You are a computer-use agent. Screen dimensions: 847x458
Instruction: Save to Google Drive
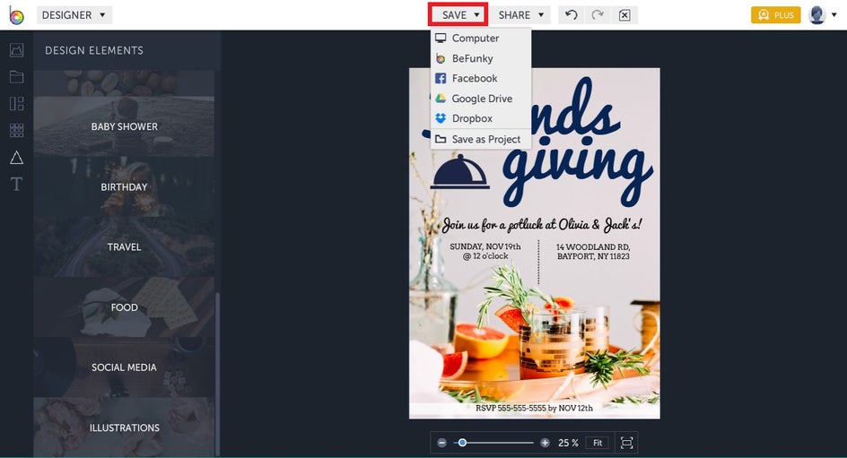(x=481, y=99)
